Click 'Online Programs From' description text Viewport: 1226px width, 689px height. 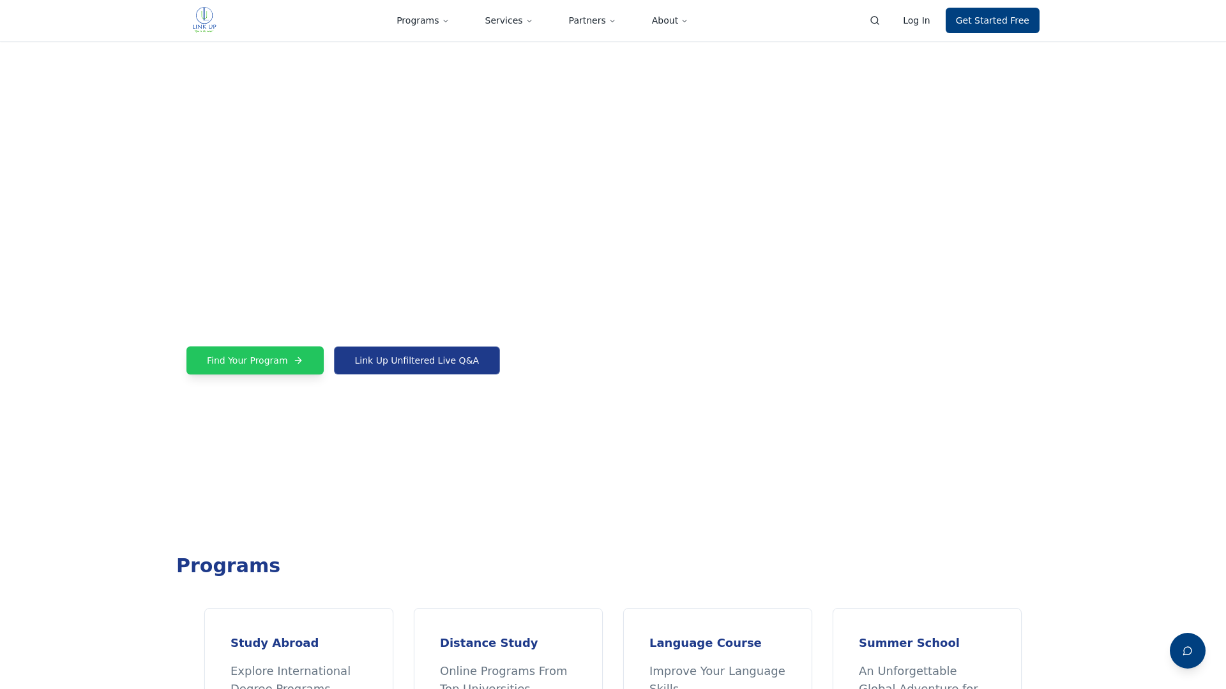pos(503,671)
